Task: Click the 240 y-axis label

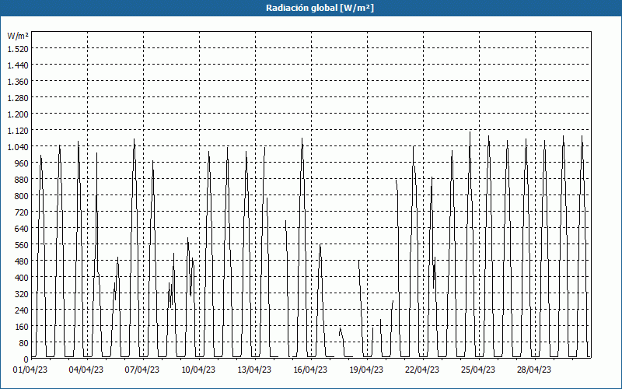Action: click(22, 310)
